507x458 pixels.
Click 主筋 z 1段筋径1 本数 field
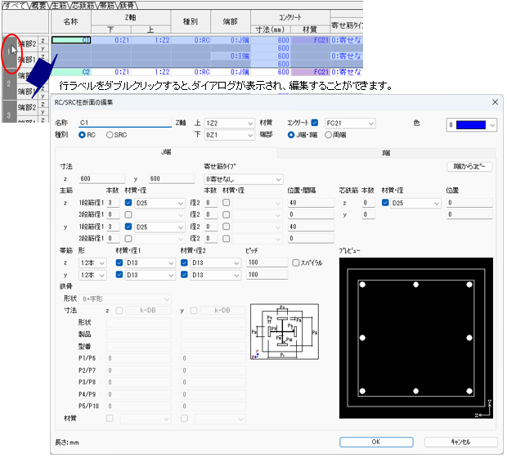113,203
